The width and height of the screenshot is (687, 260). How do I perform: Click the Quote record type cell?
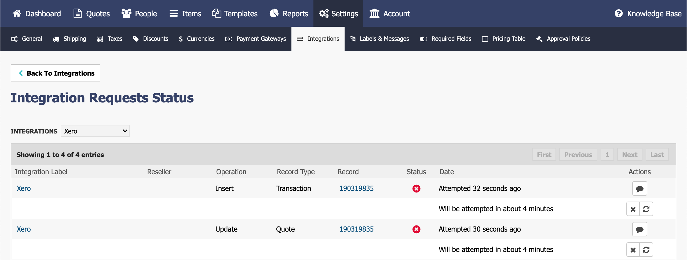pyautogui.click(x=285, y=229)
